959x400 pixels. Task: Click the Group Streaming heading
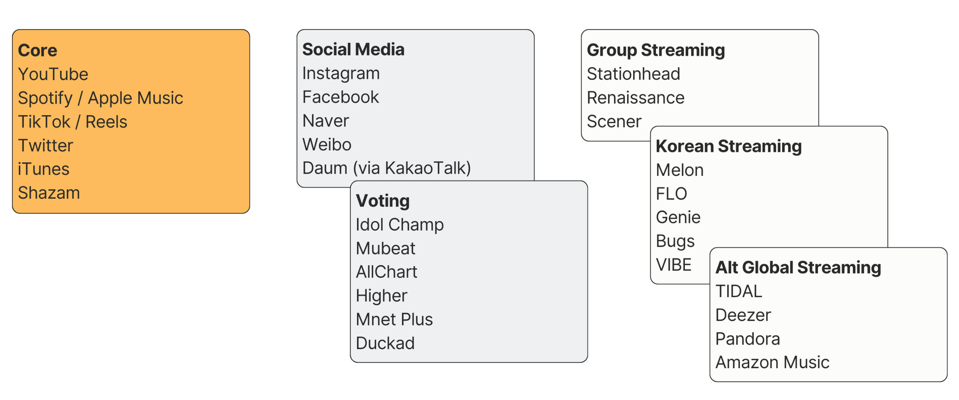pyautogui.click(x=656, y=50)
